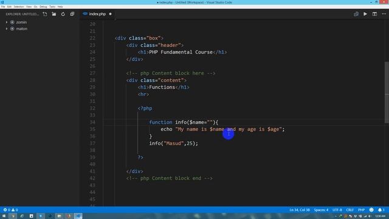Click the system clock in the taskbar

tap(380, 217)
